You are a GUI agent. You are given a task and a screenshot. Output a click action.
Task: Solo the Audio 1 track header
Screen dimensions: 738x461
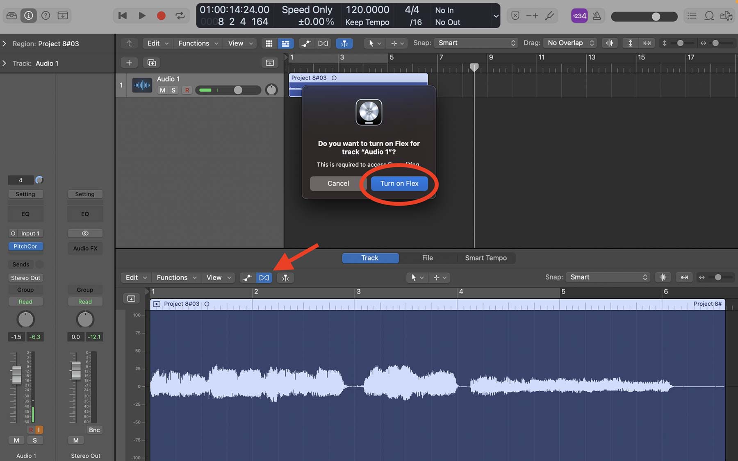coord(173,90)
